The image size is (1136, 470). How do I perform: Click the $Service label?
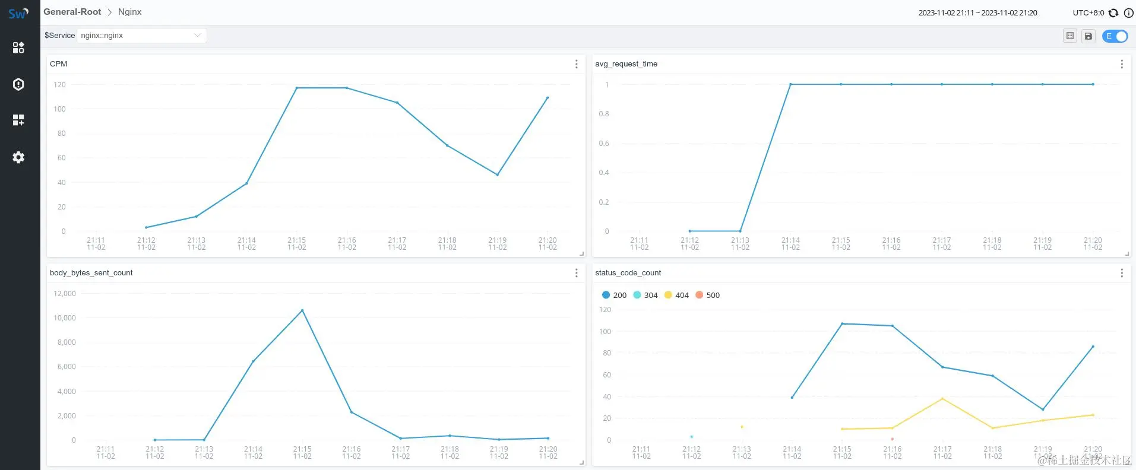[59, 36]
